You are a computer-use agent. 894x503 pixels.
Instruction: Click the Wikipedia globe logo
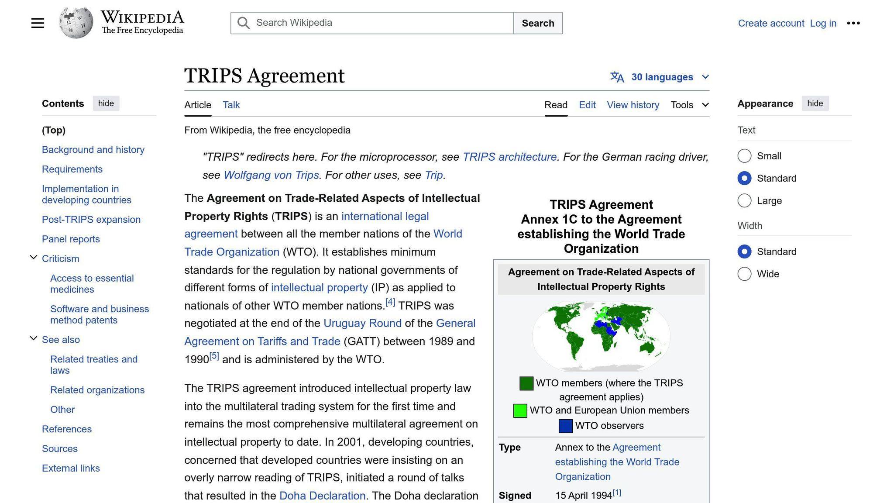pos(76,23)
